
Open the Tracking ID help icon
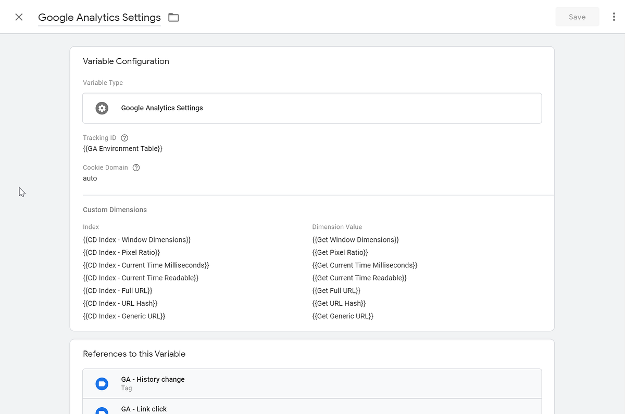(124, 137)
